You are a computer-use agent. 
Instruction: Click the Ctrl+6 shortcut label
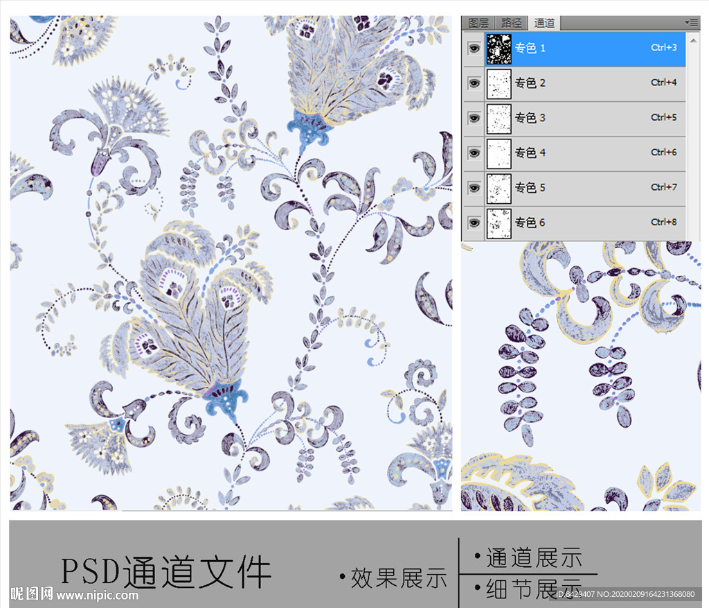click(x=663, y=152)
